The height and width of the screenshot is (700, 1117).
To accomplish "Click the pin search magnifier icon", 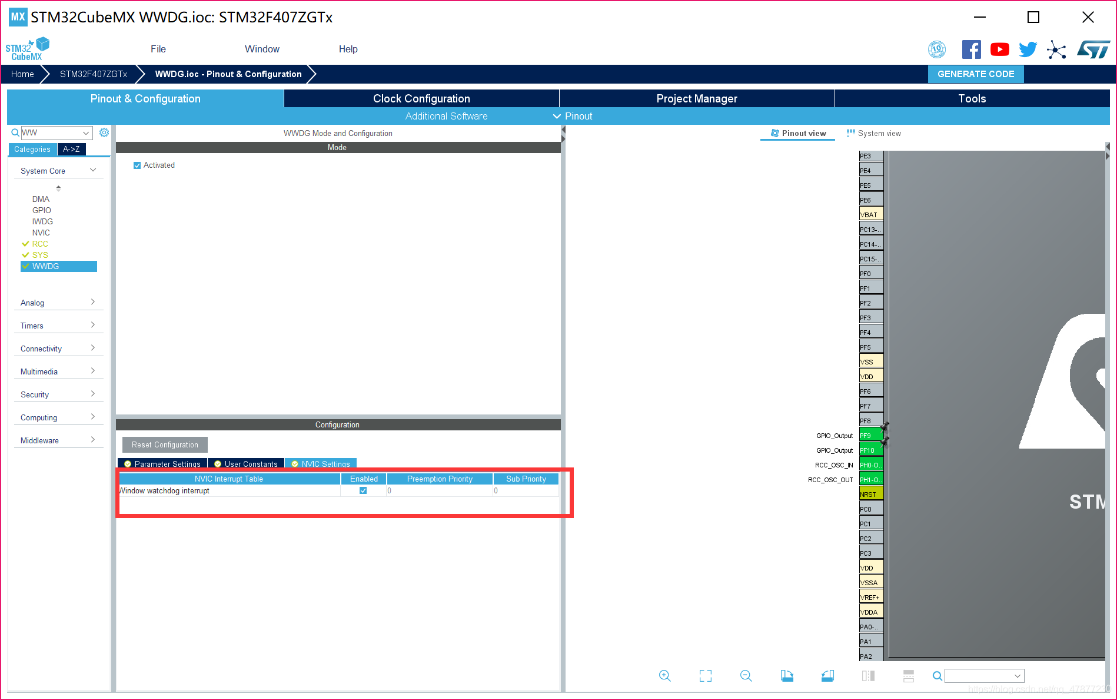I will pos(938,676).
